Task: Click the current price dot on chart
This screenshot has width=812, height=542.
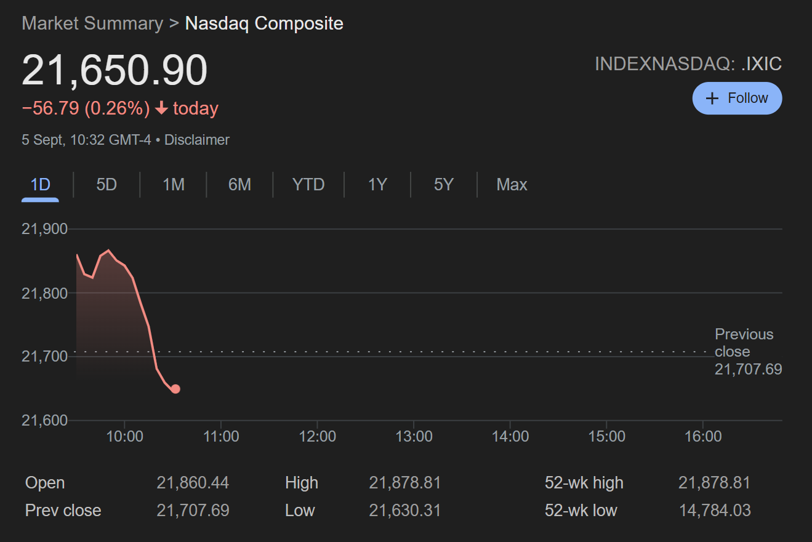Action: point(175,389)
